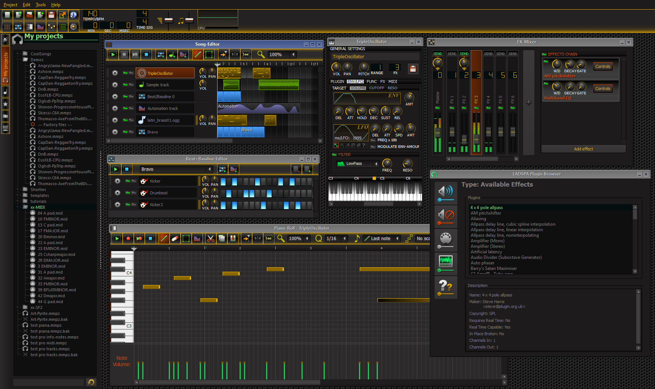The height and width of the screenshot is (389, 655).
Task: Switch to the FUNC tab in TripleOscillator
Action: coord(372,81)
